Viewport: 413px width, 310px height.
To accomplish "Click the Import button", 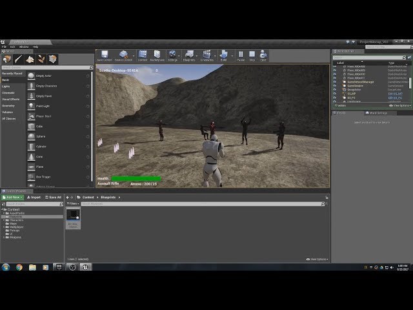I will coord(34,198).
